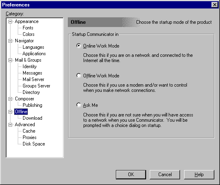Select Download under Offline
Viewport: 220px width, 185px height.
32,118
